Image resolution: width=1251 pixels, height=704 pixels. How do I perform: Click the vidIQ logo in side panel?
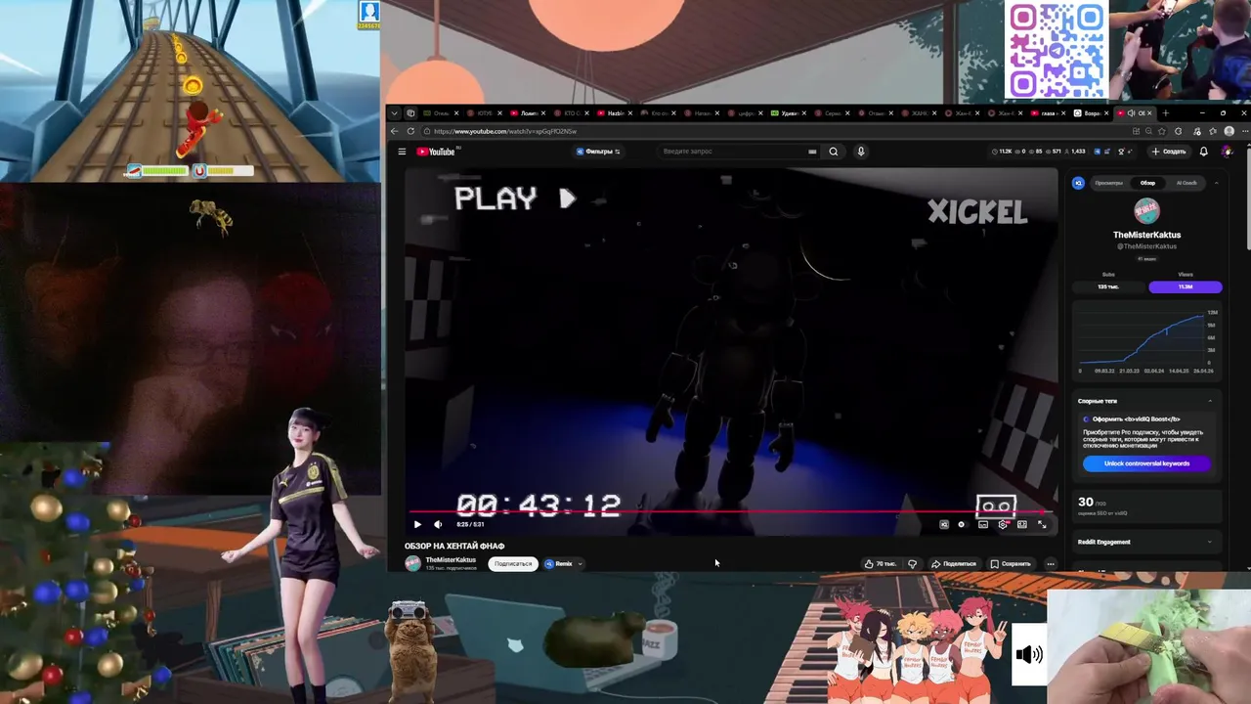click(1079, 183)
